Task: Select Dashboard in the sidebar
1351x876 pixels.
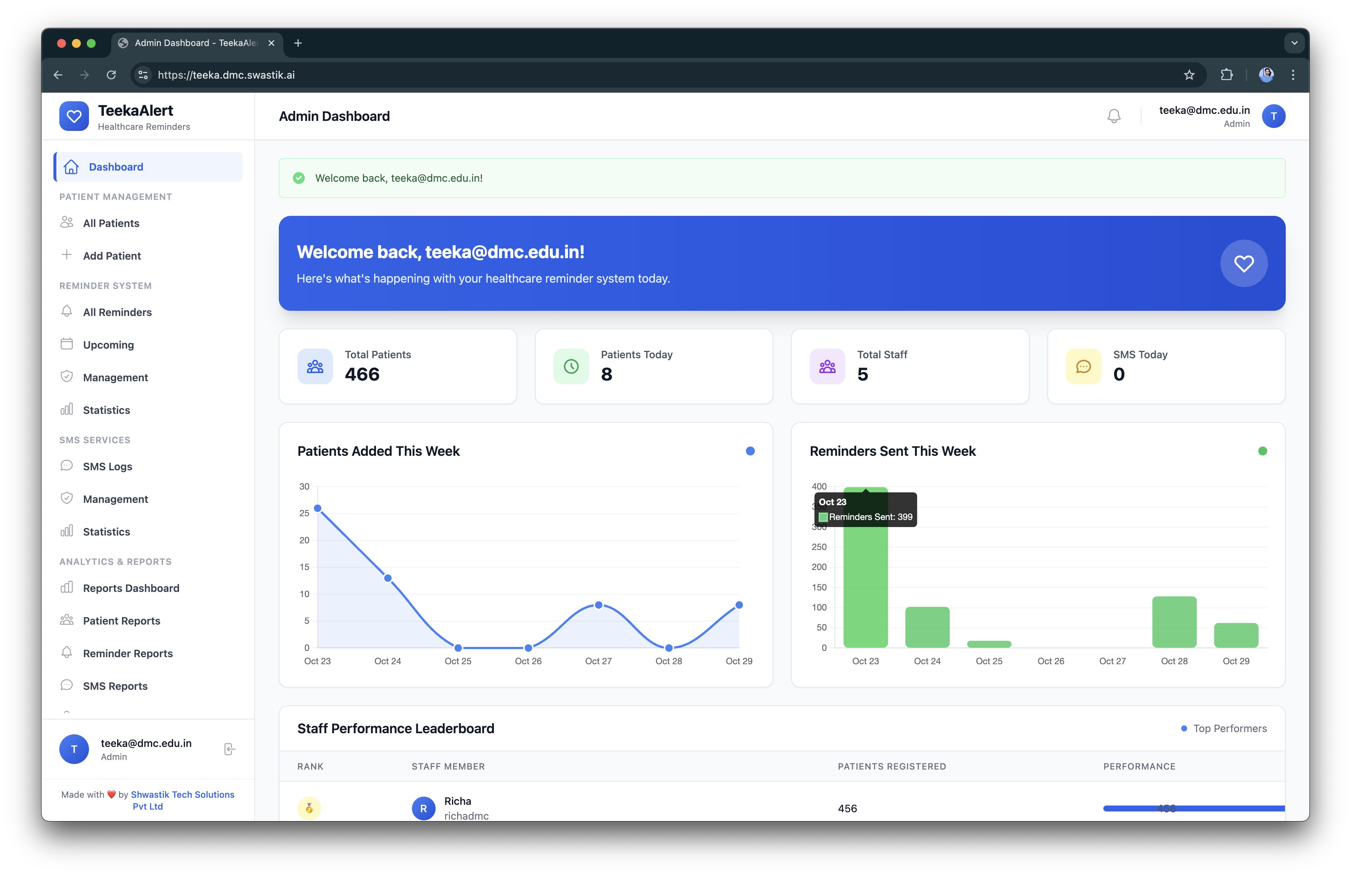Action: point(116,167)
